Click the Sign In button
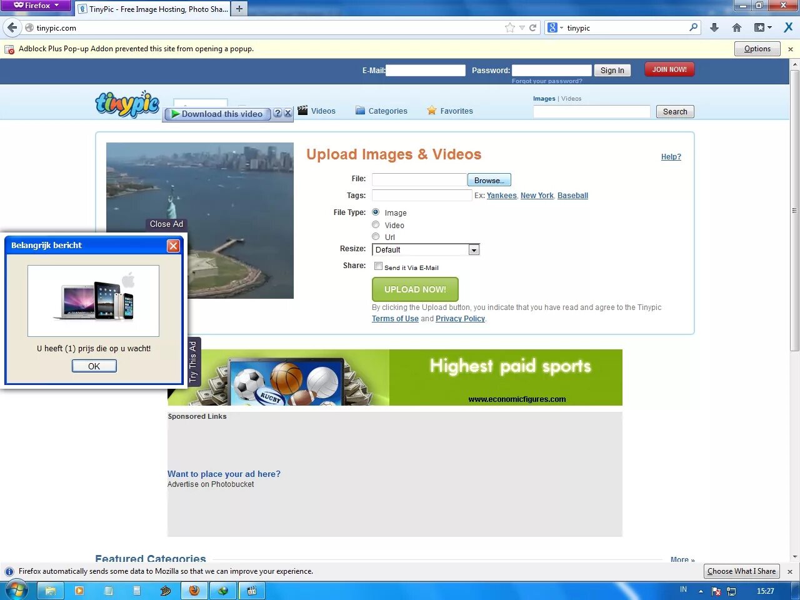The height and width of the screenshot is (600, 800). point(612,71)
